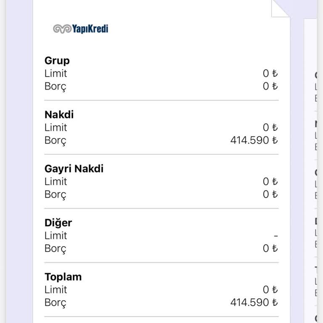Click the Limit amount under Toplam
323x323 pixels.
270,290
